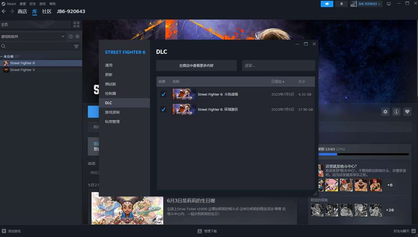Uncheck 斗技战场 DLC install checkbox
The image size is (418, 237).
click(163, 94)
